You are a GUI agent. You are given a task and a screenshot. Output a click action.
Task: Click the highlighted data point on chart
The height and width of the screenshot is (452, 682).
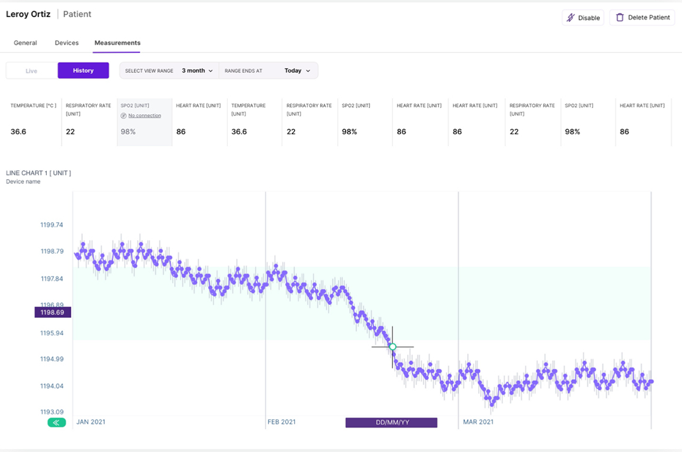[x=392, y=347]
